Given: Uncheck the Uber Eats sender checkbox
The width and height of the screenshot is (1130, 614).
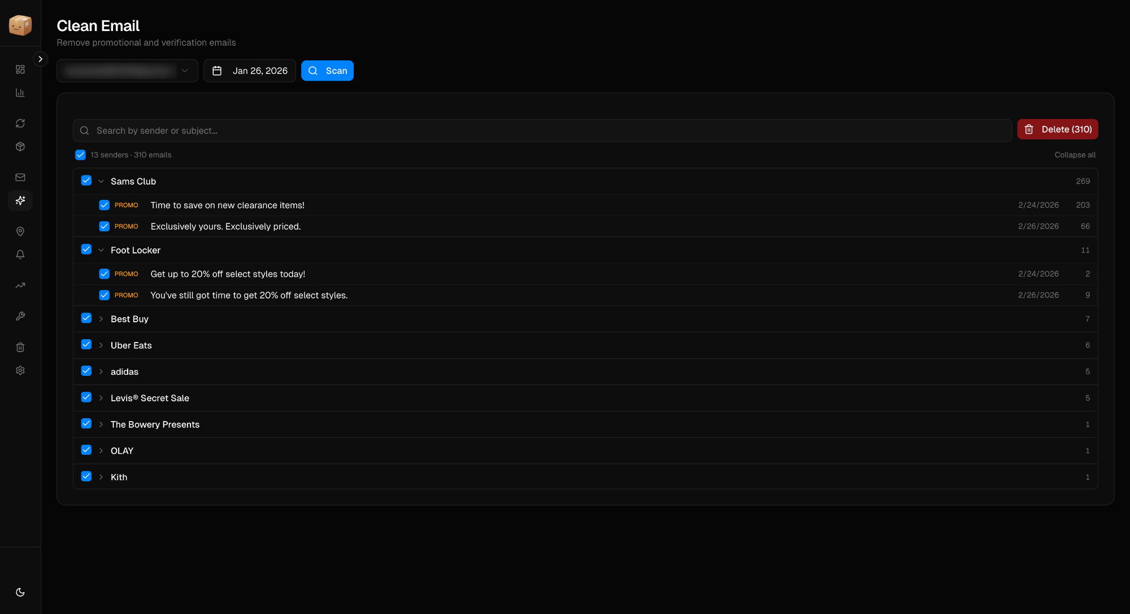Looking at the screenshot, I should tap(86, 345).
